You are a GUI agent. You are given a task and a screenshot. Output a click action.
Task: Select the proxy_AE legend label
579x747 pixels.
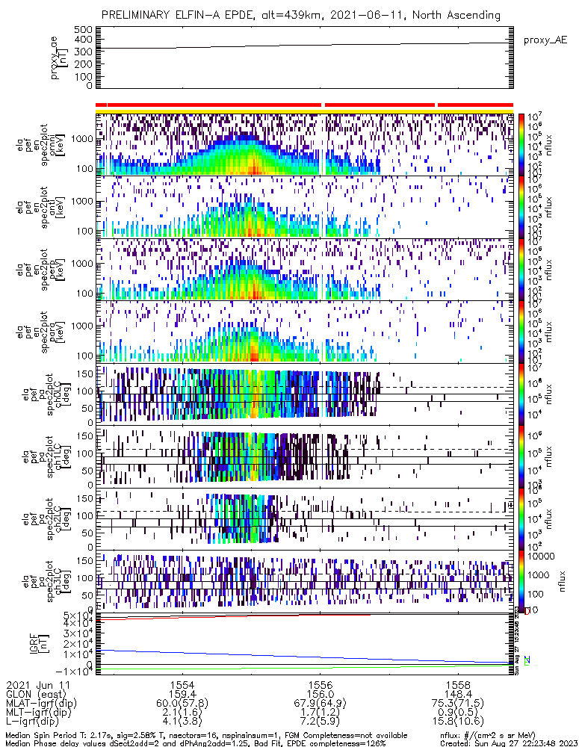[545, 40]
